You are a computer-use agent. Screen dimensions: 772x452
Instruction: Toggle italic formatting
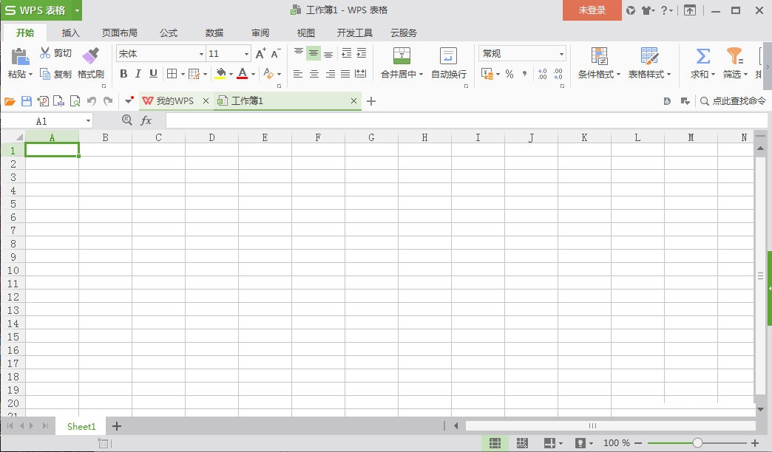[x=138, y=74]
